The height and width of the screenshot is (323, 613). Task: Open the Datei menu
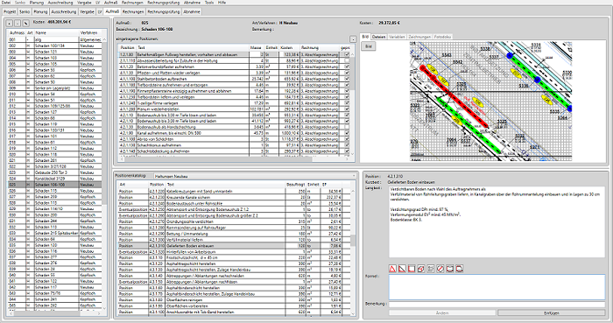(x=6, y=3)
